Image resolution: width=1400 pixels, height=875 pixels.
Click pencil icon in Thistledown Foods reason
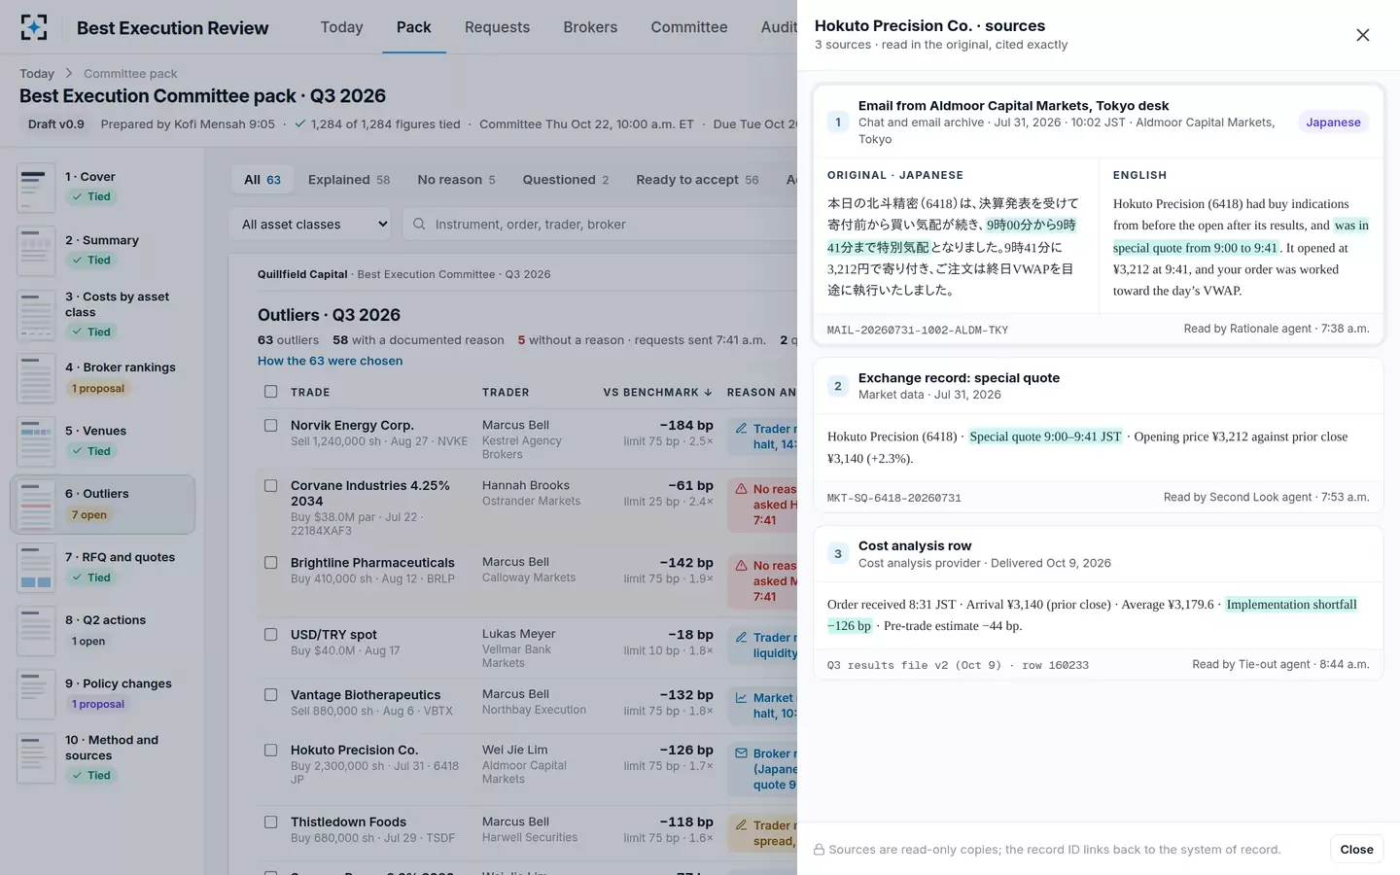click(742, 825)
